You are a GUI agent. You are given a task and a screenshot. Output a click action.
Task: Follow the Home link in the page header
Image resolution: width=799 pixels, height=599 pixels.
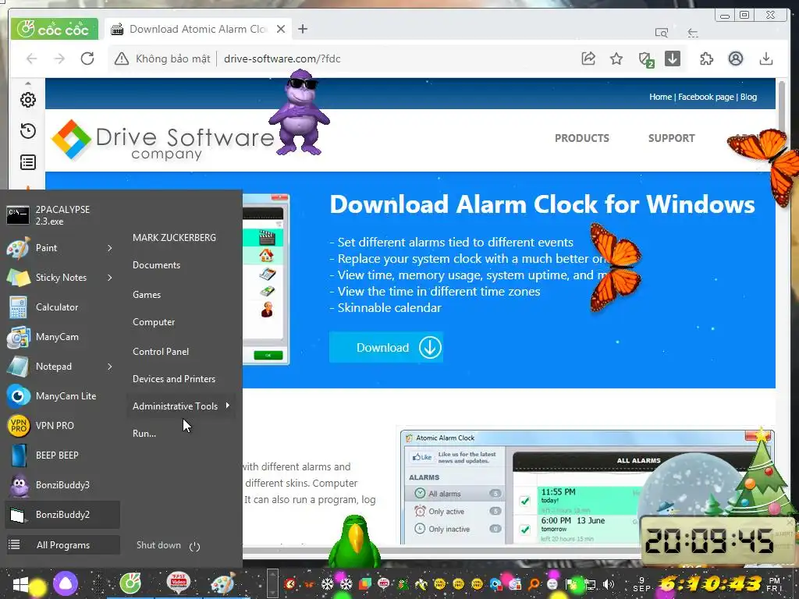click(660, 97)
